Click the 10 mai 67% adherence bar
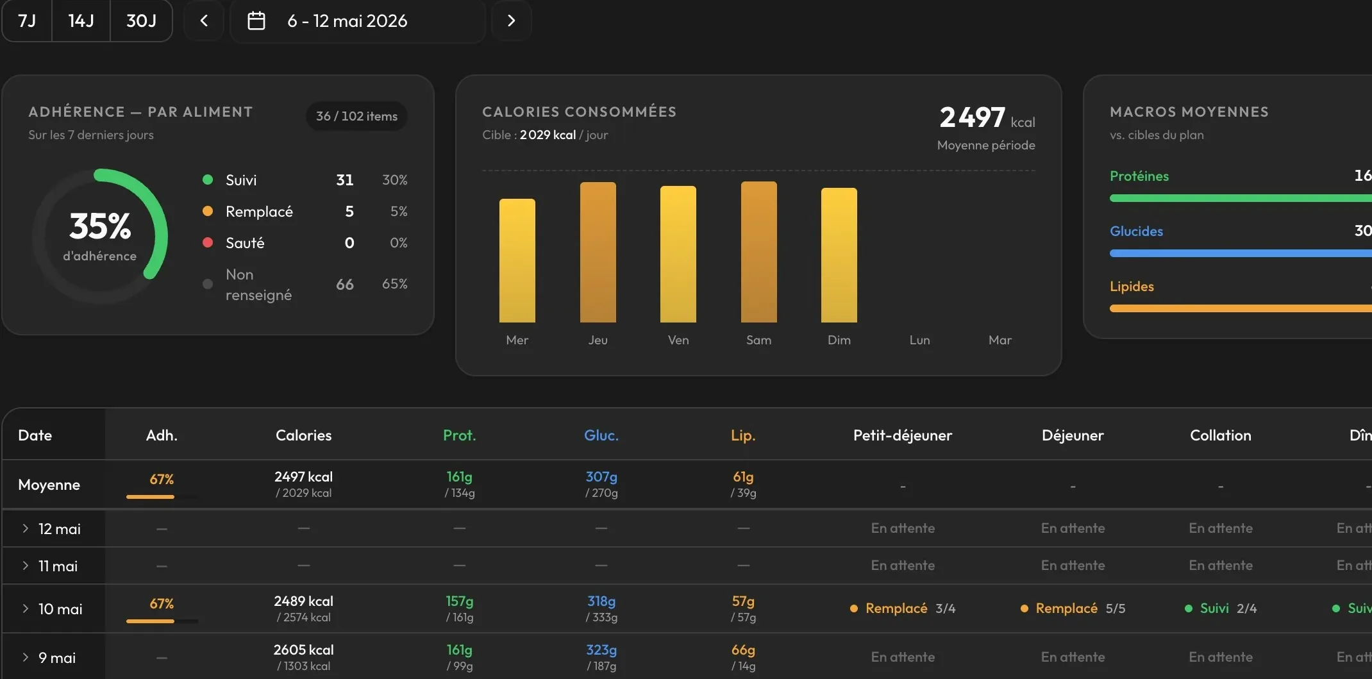This screenshot has height=679, width=1372. [162, 621]
